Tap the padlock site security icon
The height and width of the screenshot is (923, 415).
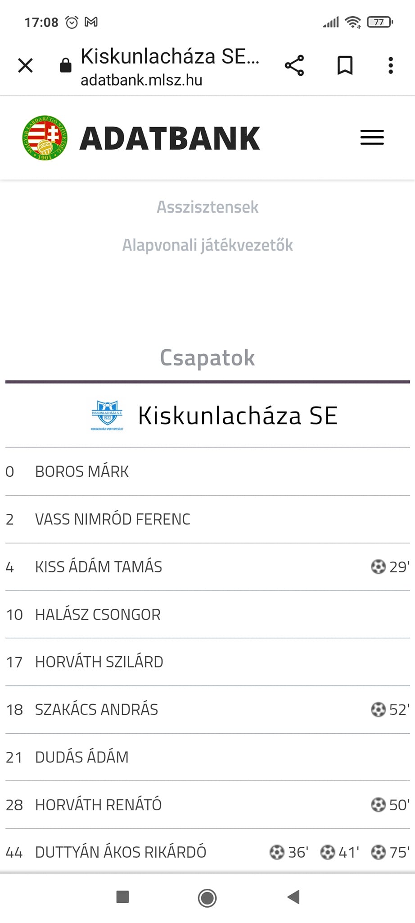(x=66, y=65)
